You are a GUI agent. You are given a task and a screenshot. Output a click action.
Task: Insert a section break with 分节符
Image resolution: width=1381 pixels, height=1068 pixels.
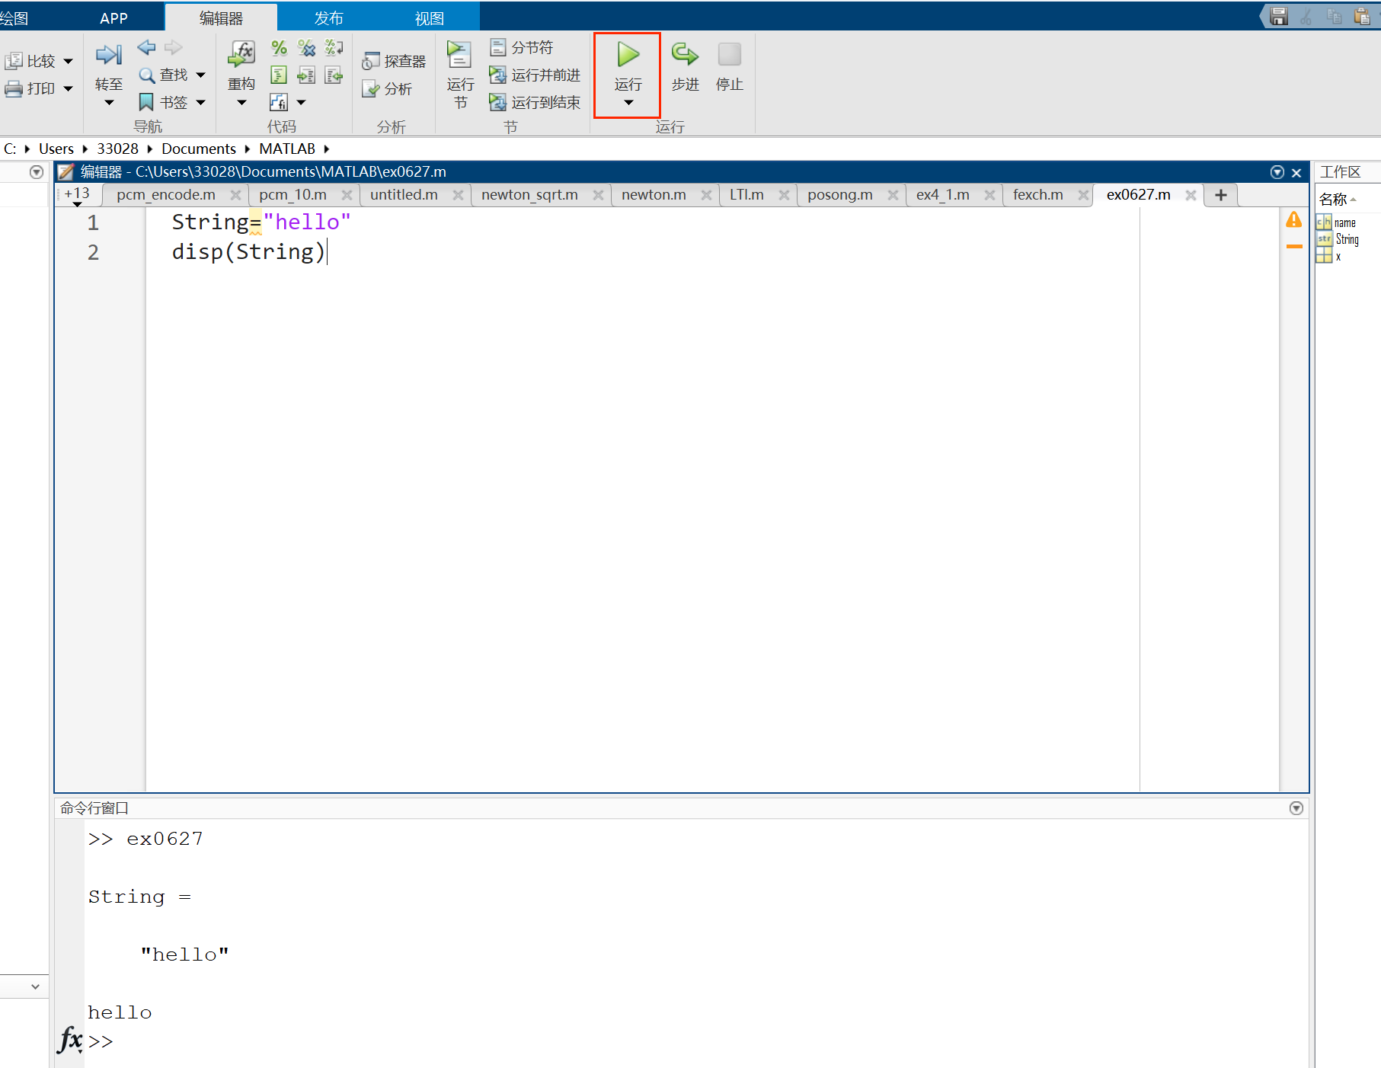tap(522, 47)
